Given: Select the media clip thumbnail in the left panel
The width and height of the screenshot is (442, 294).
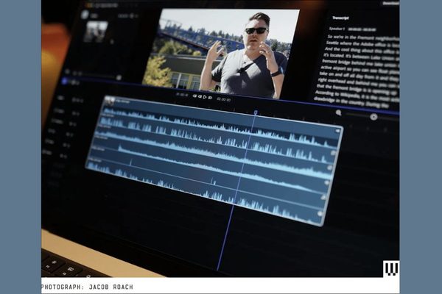Looking at the screenshot, I should [96, 32].
